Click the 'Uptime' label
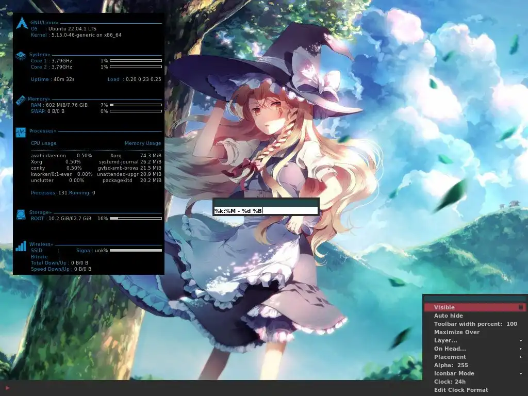Viewport: 528px width, 396px height. 40,79
